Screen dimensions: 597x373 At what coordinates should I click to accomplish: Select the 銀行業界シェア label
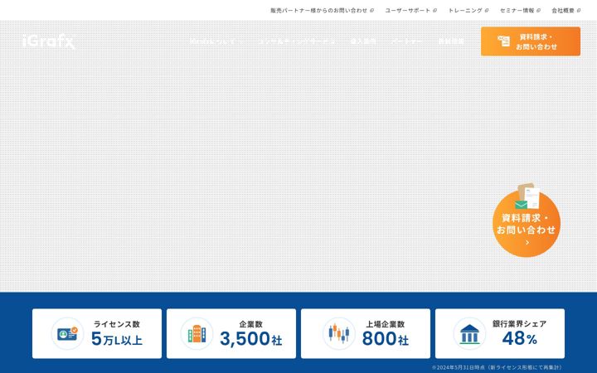coord(519,324)
